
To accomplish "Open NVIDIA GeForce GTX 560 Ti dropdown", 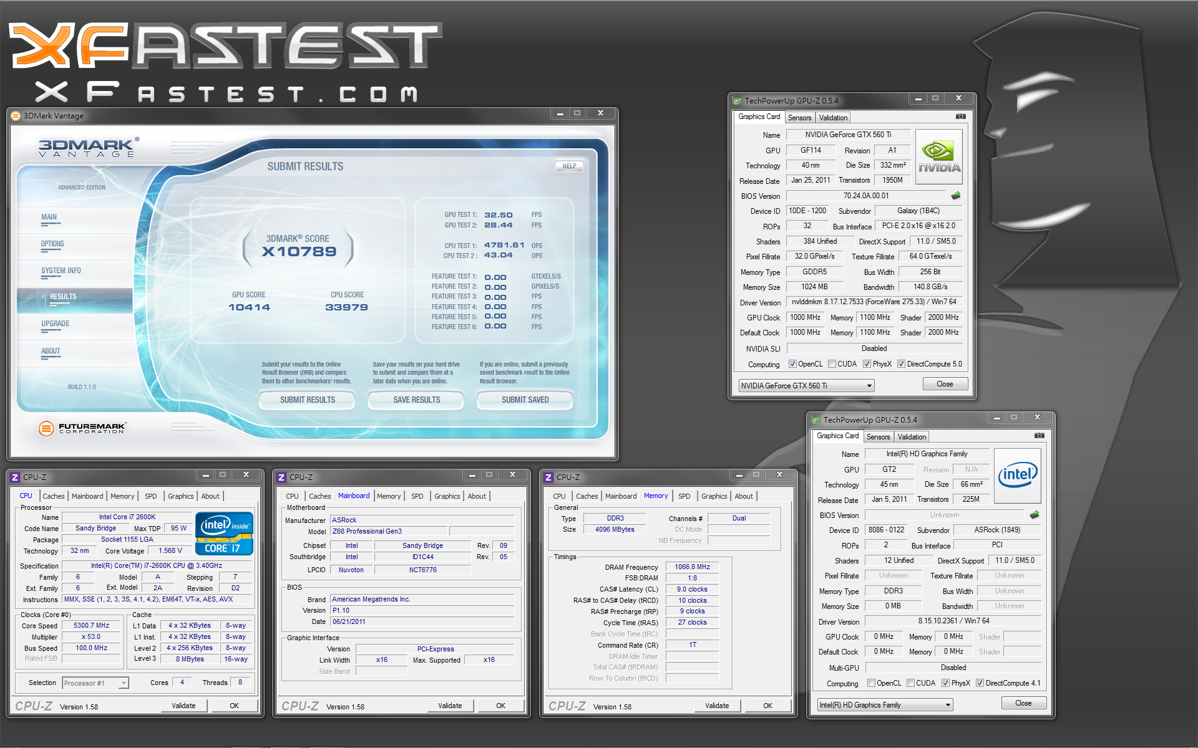I will 869,386.
